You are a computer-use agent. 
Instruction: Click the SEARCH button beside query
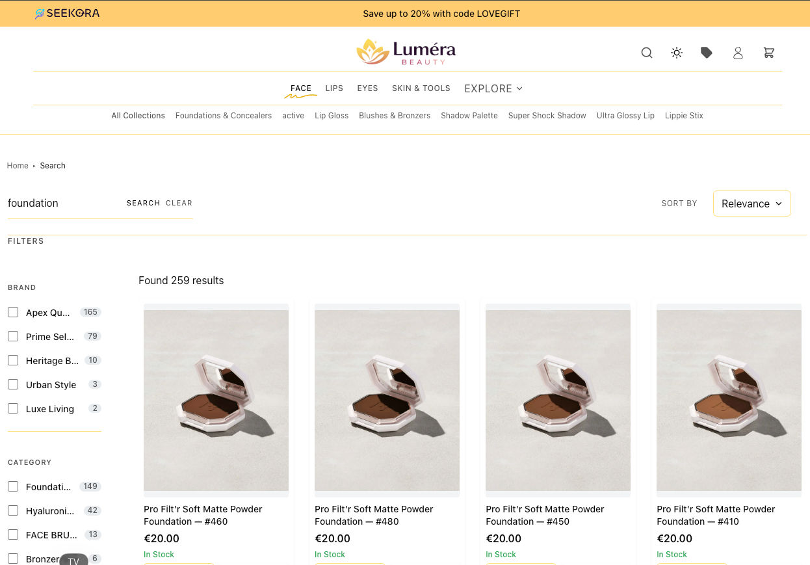(x=143, y=203)
